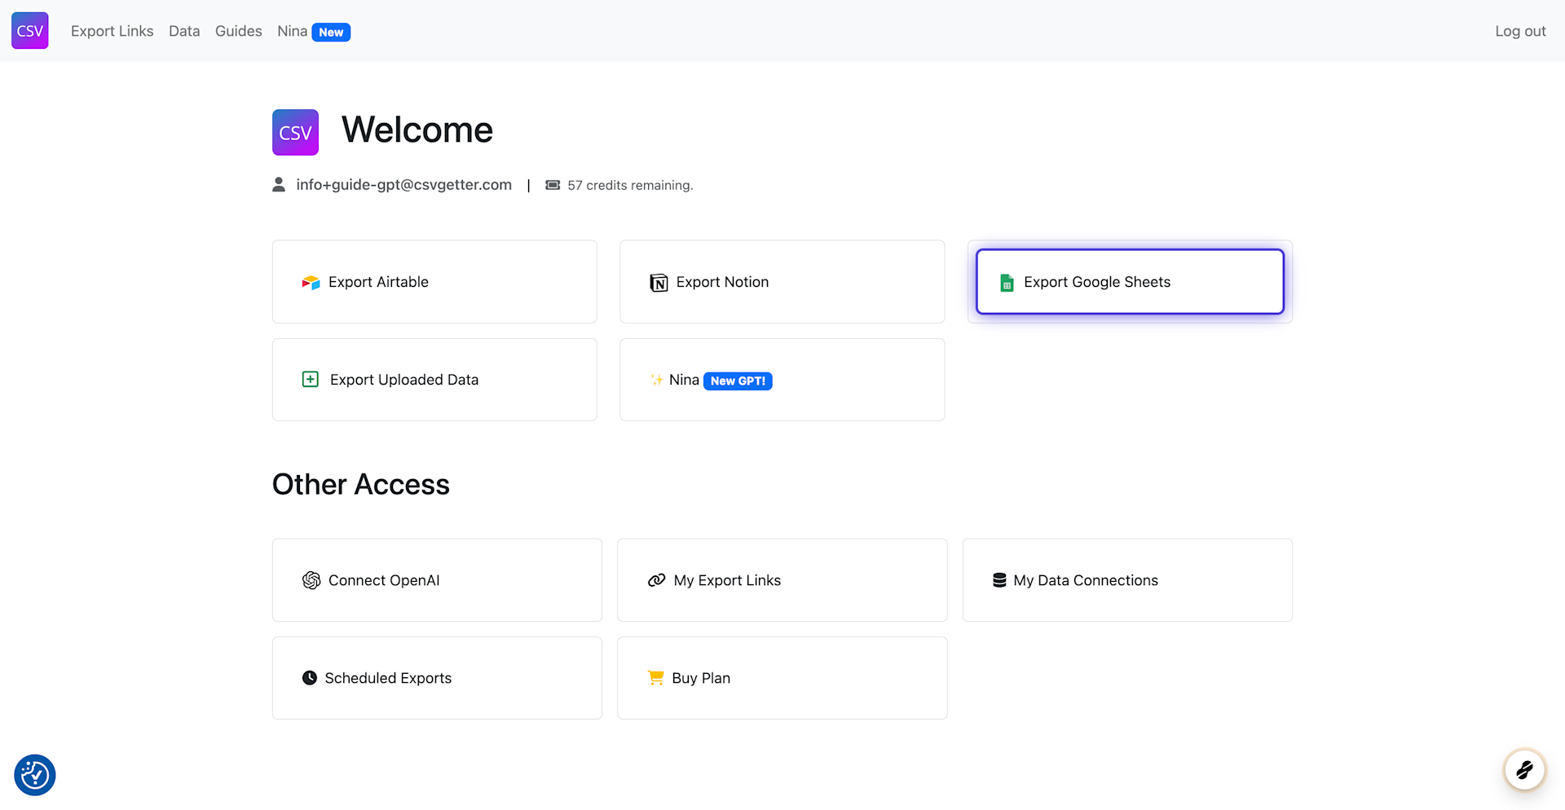Image resolution: width=1565 pixels, height=810 pixels.
Task: Click the shopping cart icon next to Buy Plan
Action: (x=655, y=677)
